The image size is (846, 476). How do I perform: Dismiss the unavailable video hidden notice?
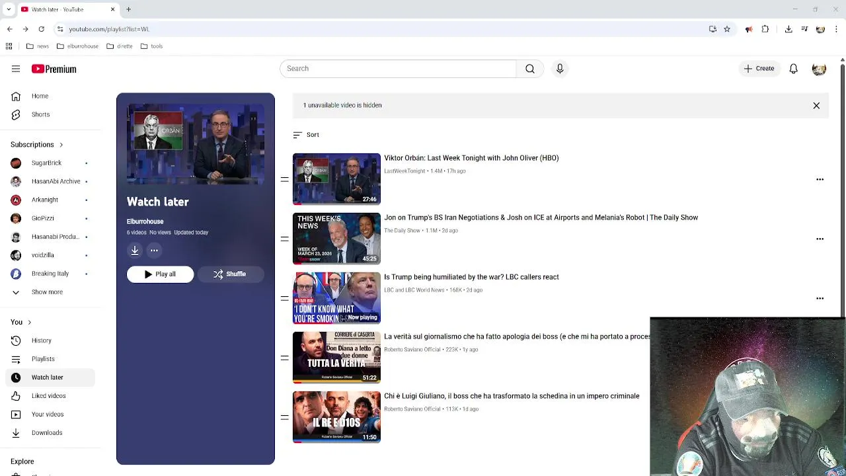pyautogui.click(x=816, y=106)
